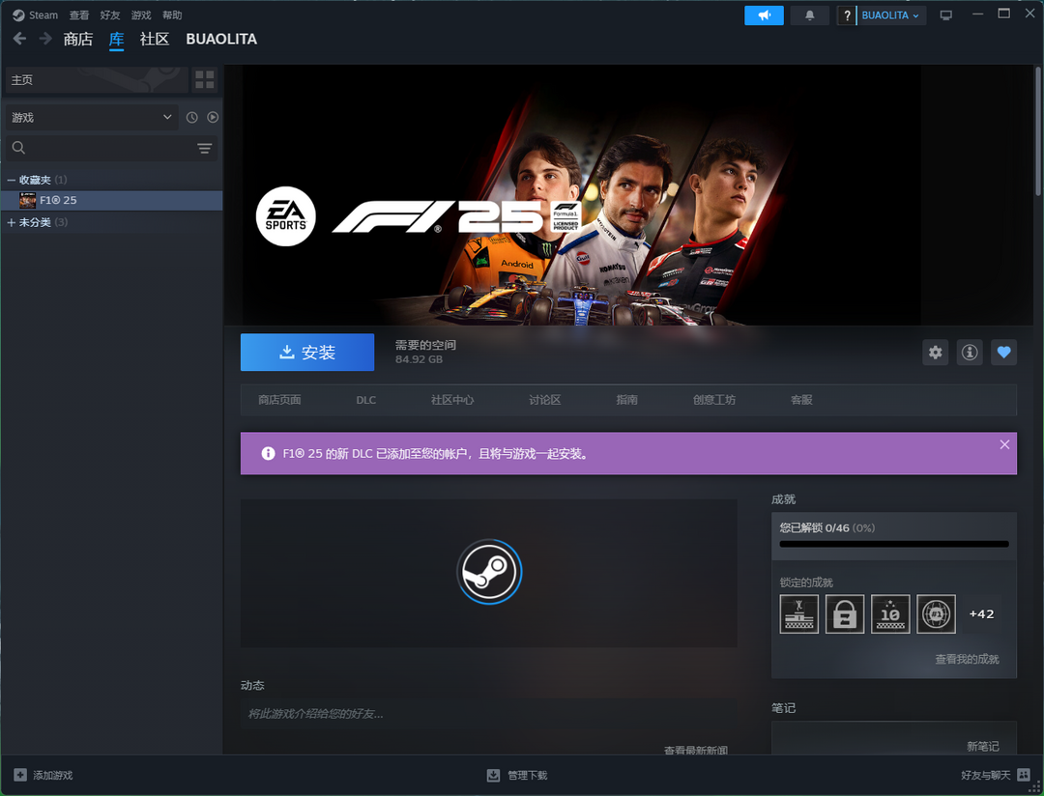Open advanced filter options icon

pyautogui.click(x=204, y=148)
